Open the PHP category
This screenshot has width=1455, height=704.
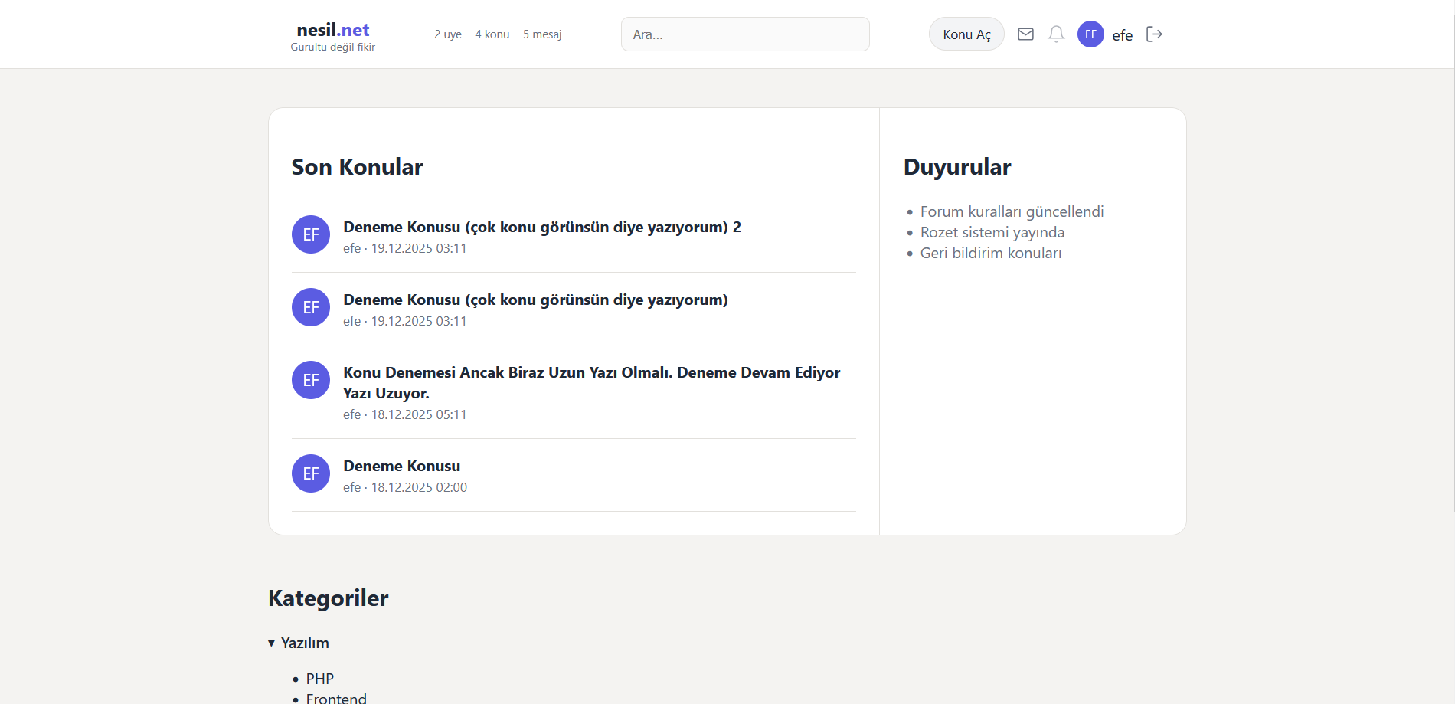click(320, 679)
